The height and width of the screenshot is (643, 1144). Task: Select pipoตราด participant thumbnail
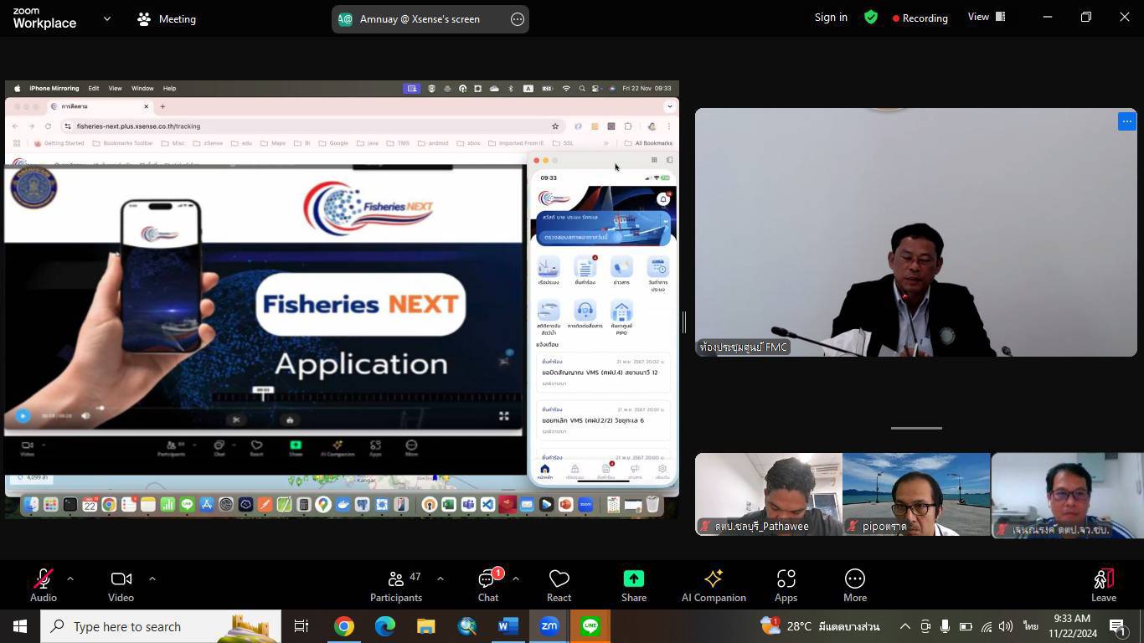916,494
